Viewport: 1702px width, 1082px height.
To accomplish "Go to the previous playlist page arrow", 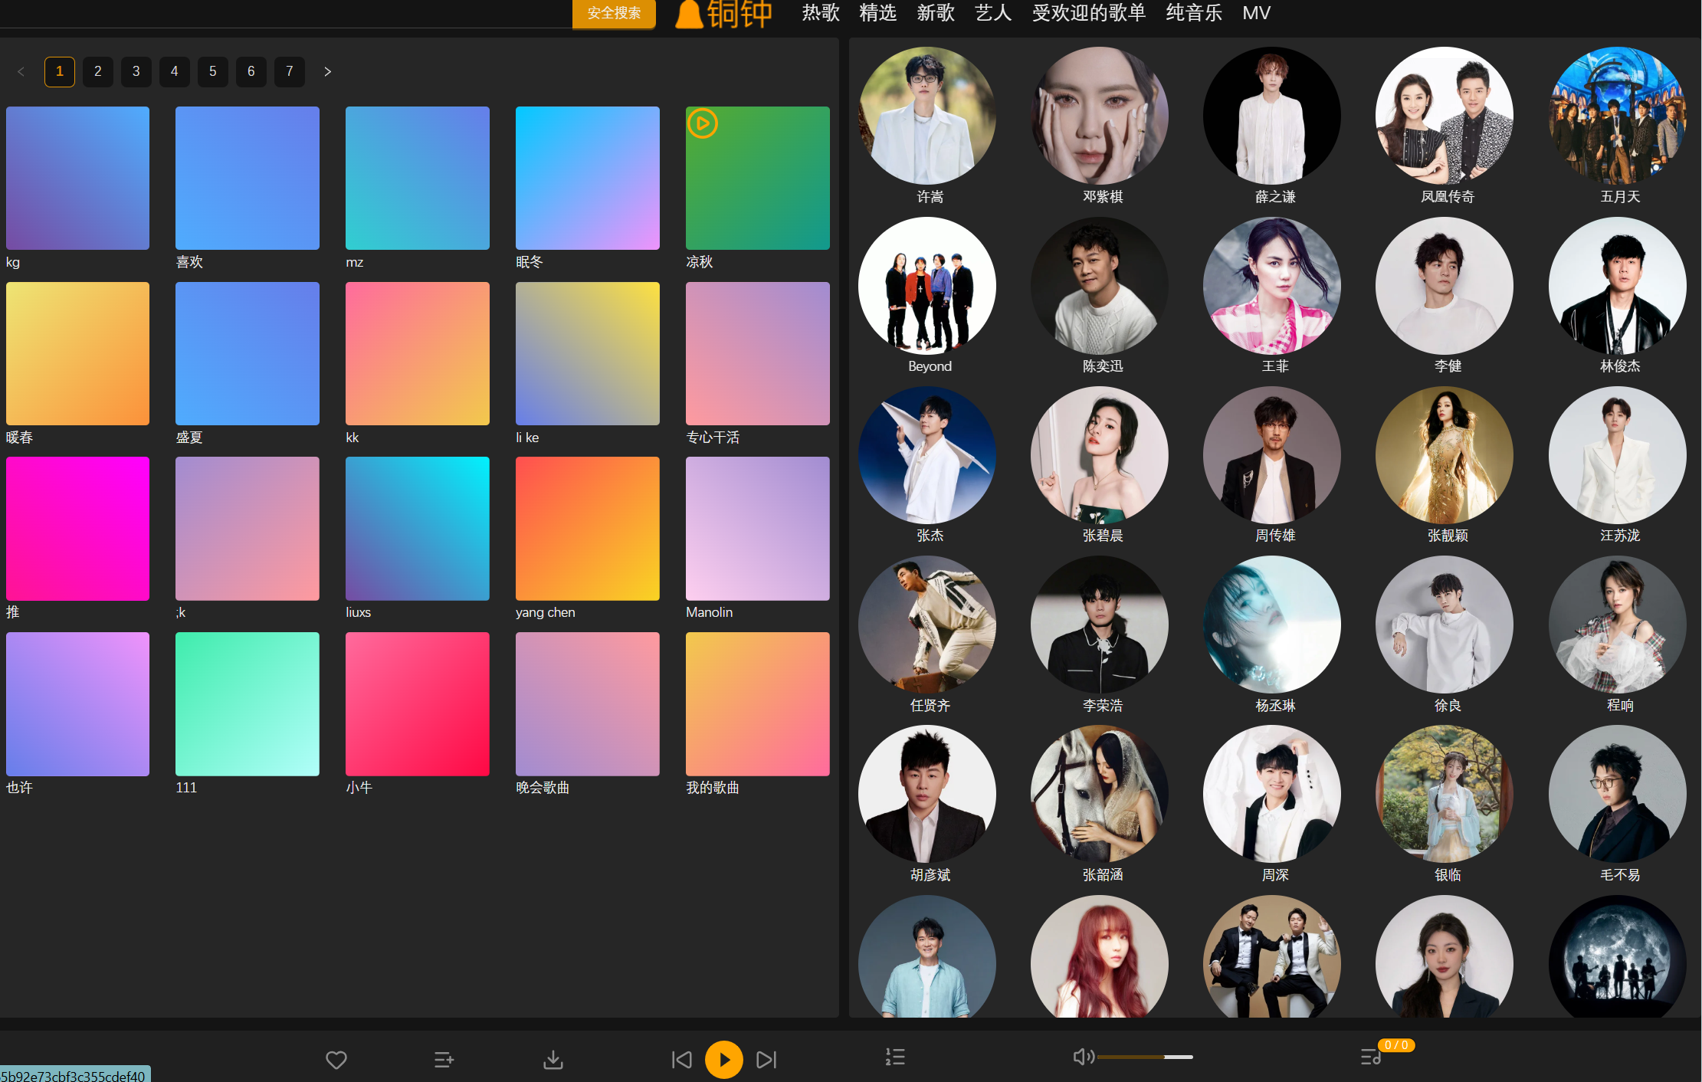I will point(21,72).
